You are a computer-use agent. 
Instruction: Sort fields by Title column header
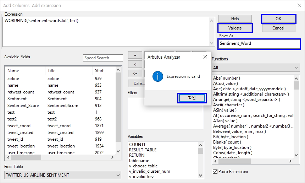pos(69,71)
